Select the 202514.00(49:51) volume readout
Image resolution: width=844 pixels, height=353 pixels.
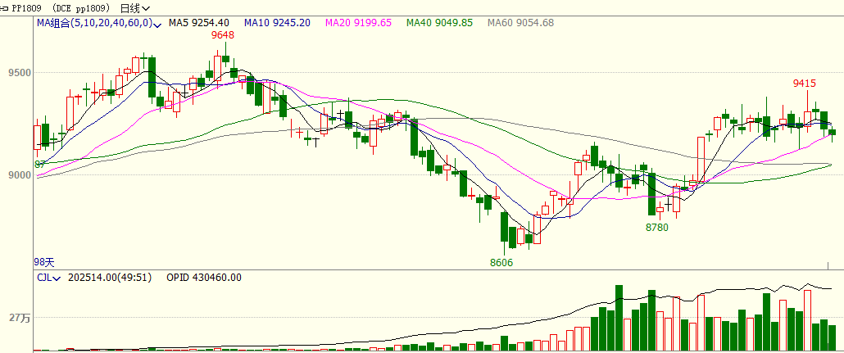click(110, 278)
